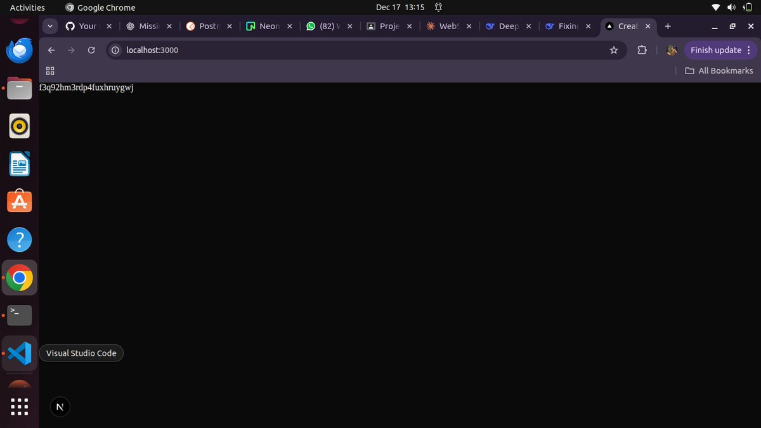
Task: Click the text f3q92hm3rdp4fuxhruygwj
Action: click(x=86, y=88)
